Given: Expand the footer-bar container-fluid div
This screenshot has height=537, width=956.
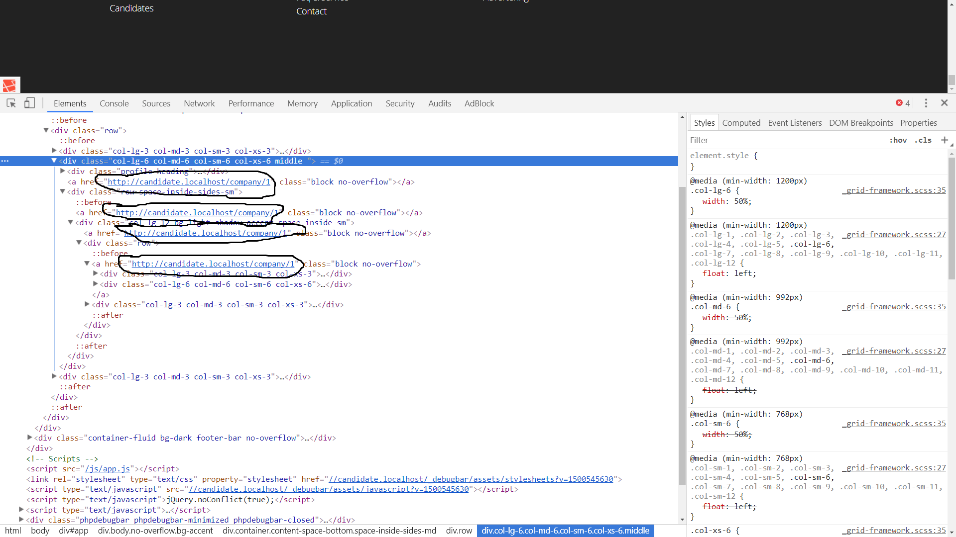Looking at the screenshot, I should tap(30, 438).
